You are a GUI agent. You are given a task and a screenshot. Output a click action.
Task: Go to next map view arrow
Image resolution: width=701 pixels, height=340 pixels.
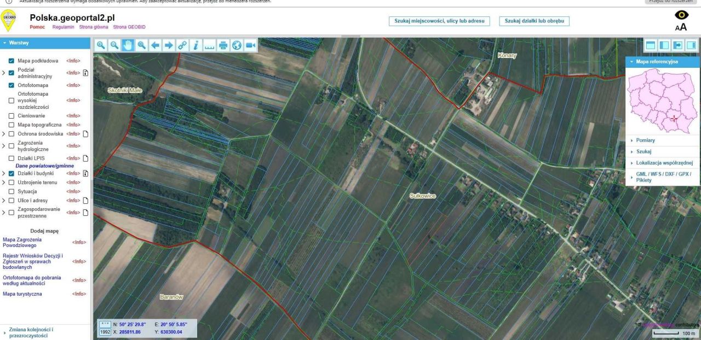[169, 45]
